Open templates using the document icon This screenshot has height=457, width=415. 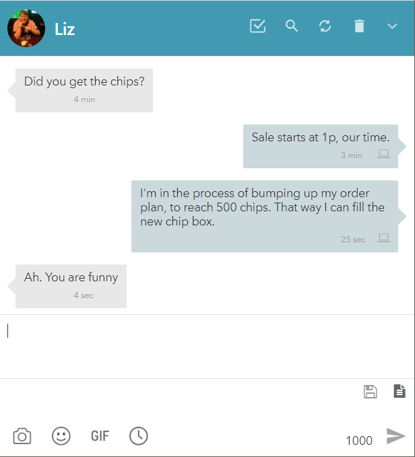click(400, 391)
